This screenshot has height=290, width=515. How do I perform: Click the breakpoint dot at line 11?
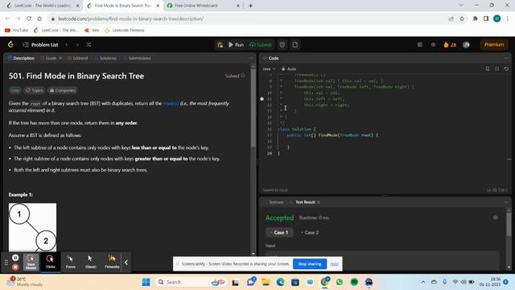(262, 98)
